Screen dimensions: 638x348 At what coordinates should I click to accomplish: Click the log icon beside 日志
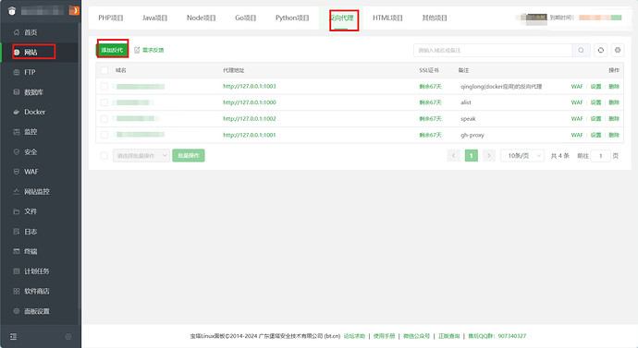click(17, 231)
